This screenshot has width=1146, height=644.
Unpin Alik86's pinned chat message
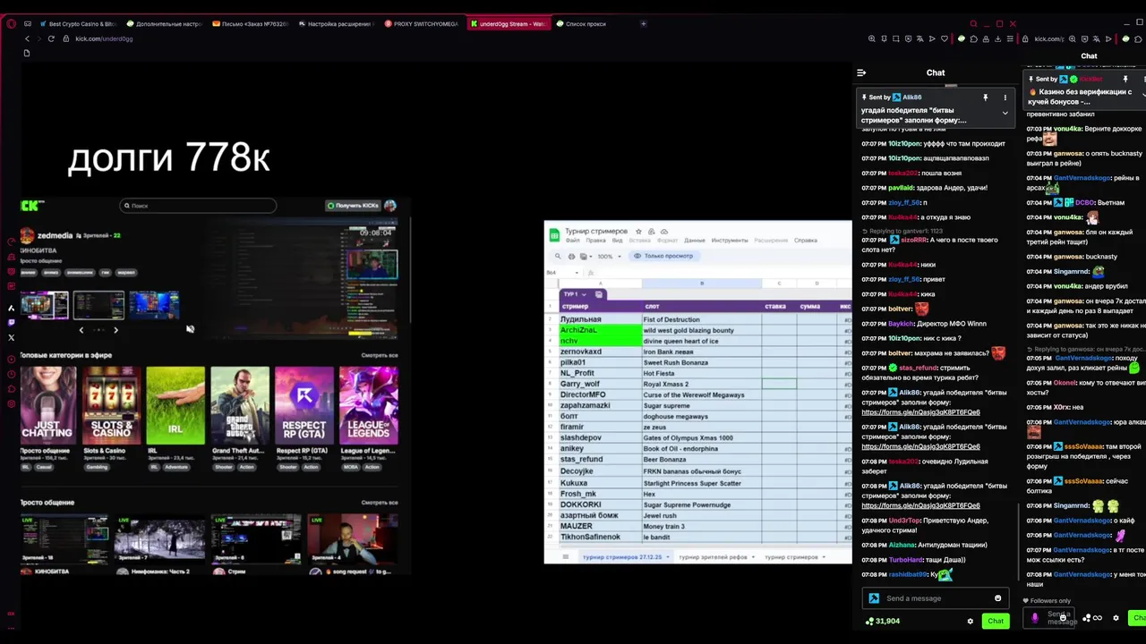985,97
